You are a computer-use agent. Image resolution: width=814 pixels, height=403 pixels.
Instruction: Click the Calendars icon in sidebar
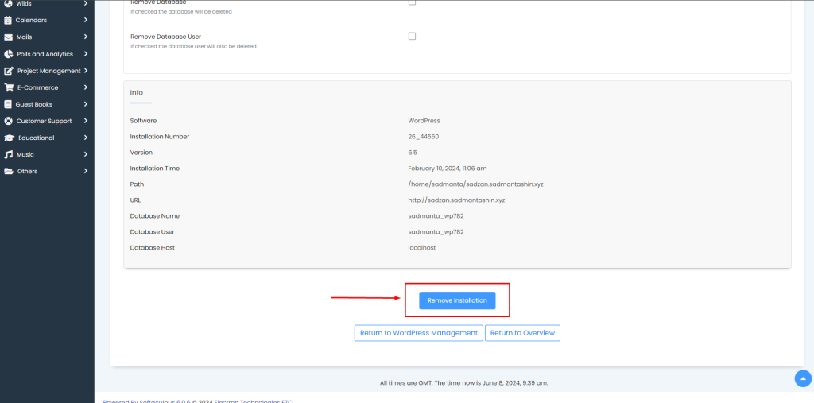coord(8,20)
